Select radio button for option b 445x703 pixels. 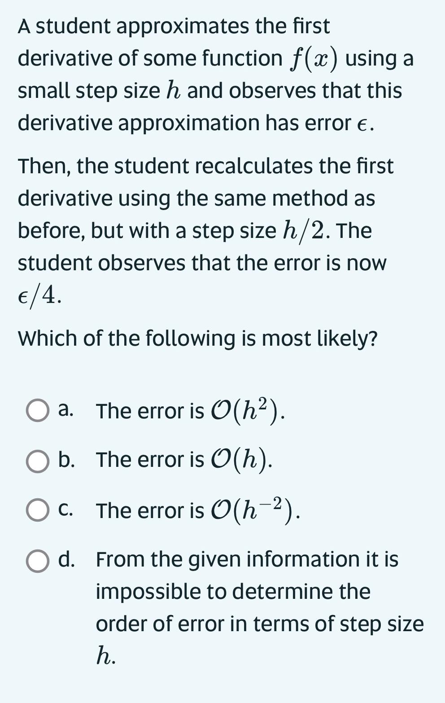[38, 461]
